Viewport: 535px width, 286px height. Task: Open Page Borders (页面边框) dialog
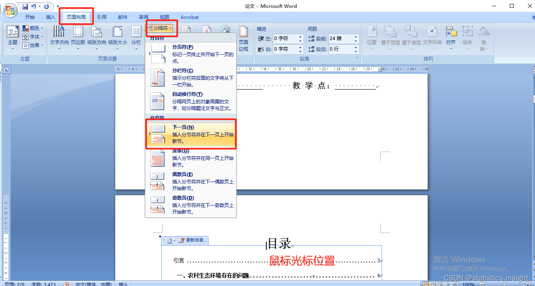[244, 38]
